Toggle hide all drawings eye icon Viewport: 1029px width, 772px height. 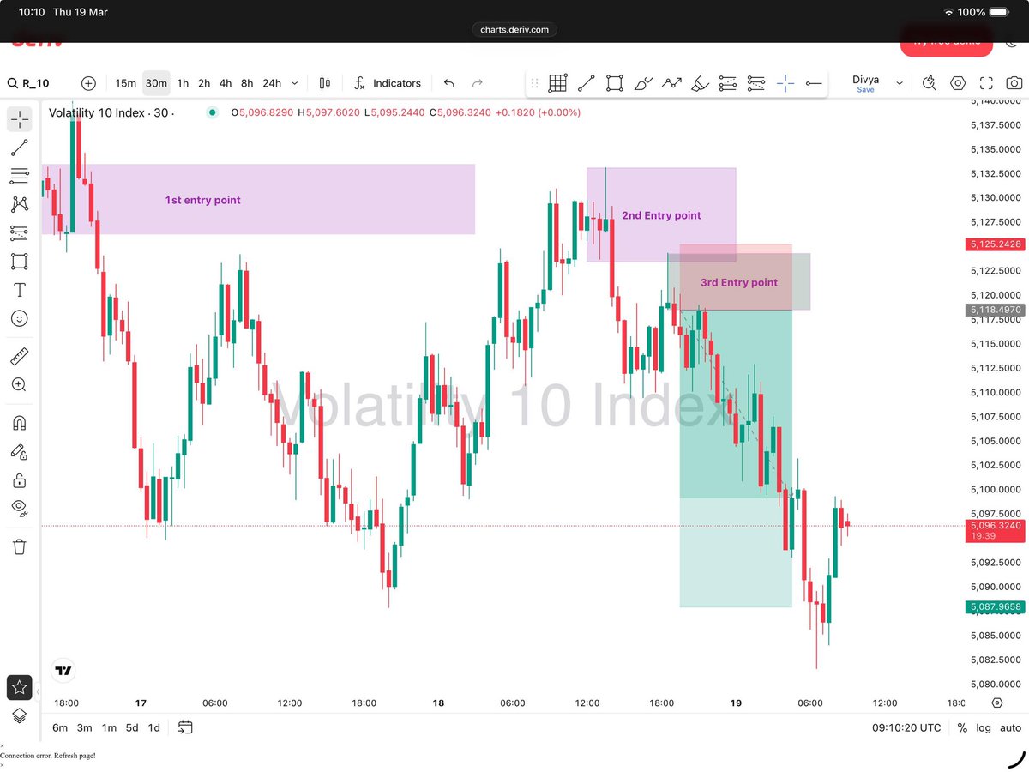pyautogui.click(x=19, y=508)
